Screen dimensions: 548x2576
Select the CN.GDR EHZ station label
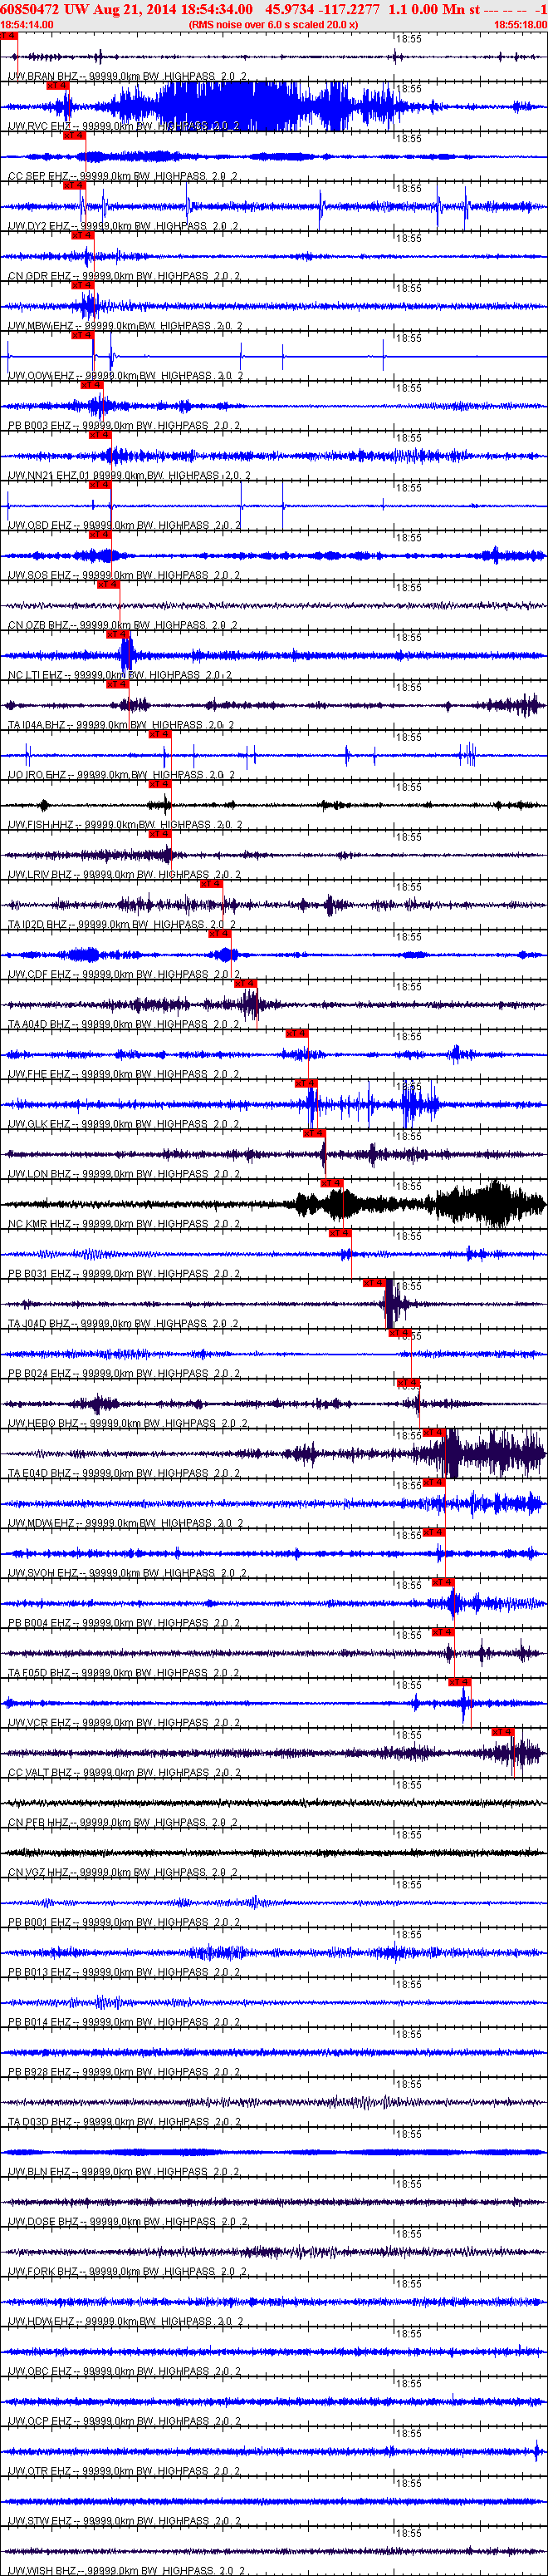124,276
